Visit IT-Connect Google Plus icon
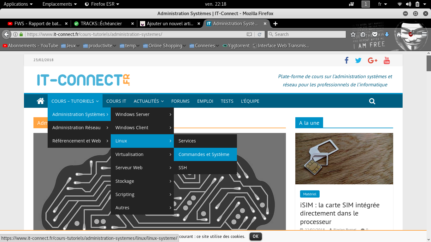Screen dimensions: 431x242 (373, 60)
